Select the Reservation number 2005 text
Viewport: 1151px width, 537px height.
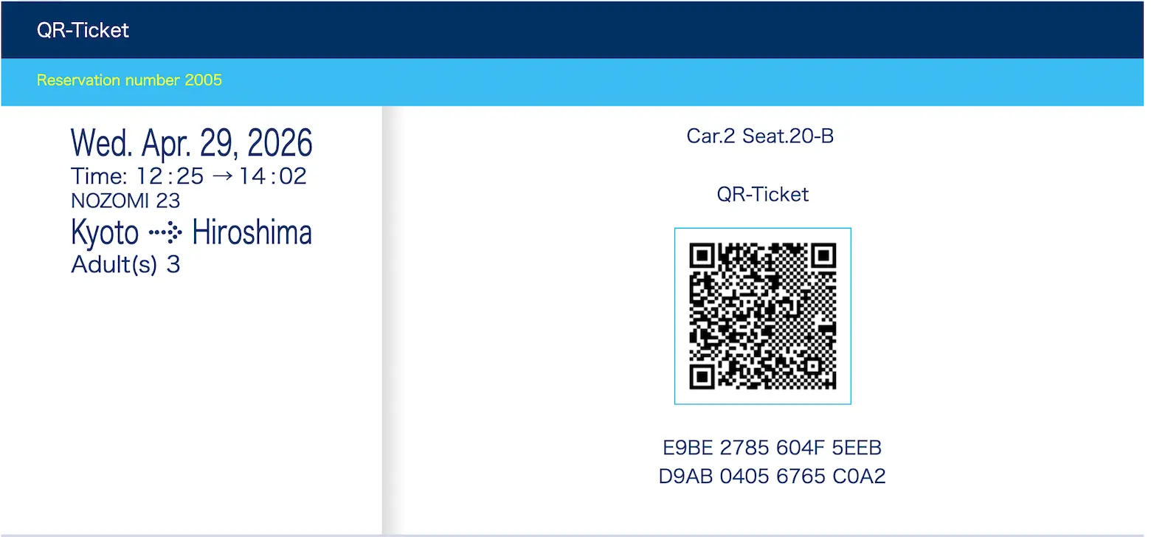[x=129, y=80]
